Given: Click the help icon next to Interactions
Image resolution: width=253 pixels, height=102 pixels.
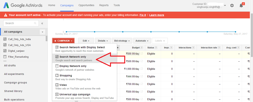Looking at the screenshot, I should coord(193,48).
